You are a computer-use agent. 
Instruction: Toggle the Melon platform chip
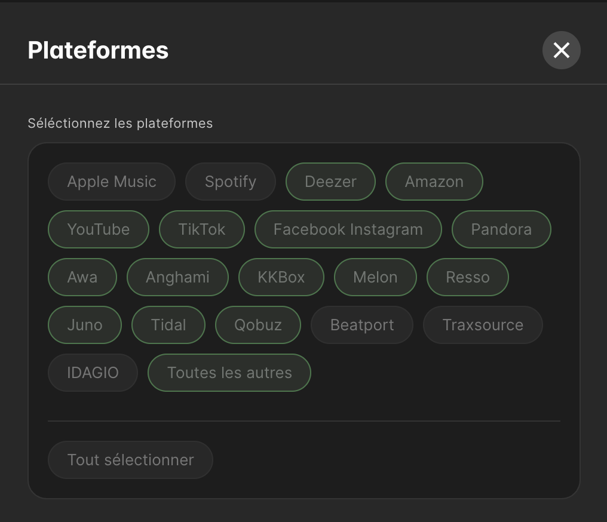point(375,277)
